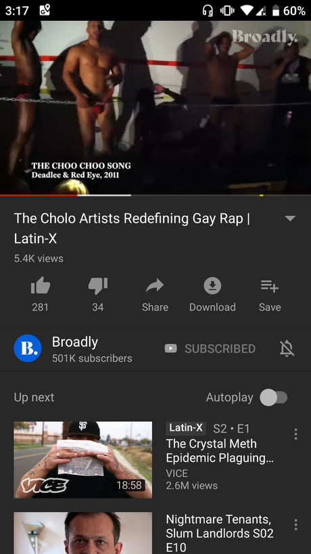Tap the Share arrow icon
The height and width of the screenshot is (554, 311).
(x=155, y=286)
